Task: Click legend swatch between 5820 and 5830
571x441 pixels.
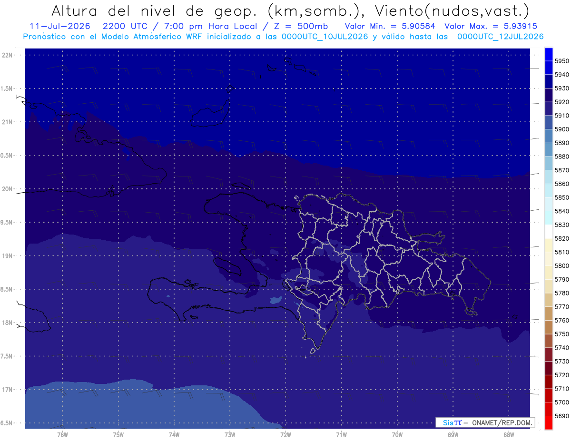Action: point(549,232)
